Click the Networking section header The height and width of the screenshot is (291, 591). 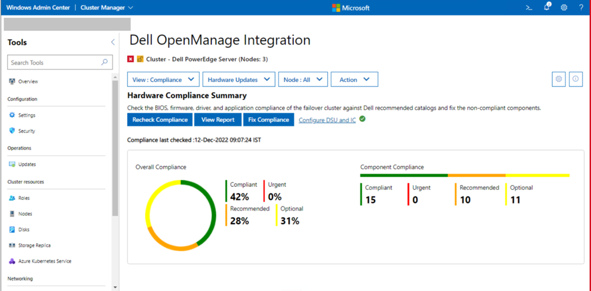pos(20,279)
